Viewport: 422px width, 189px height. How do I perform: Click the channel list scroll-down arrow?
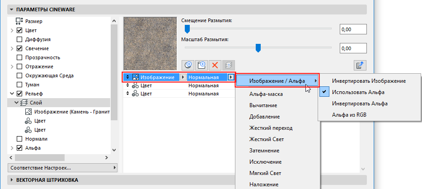click(114, 150)
